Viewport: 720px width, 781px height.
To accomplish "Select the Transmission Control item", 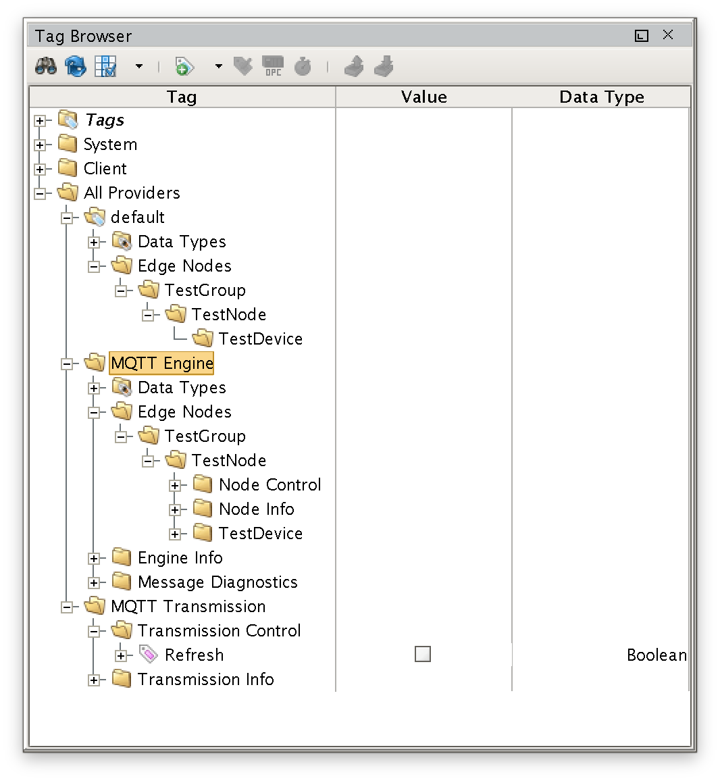I will click(220, 630).
